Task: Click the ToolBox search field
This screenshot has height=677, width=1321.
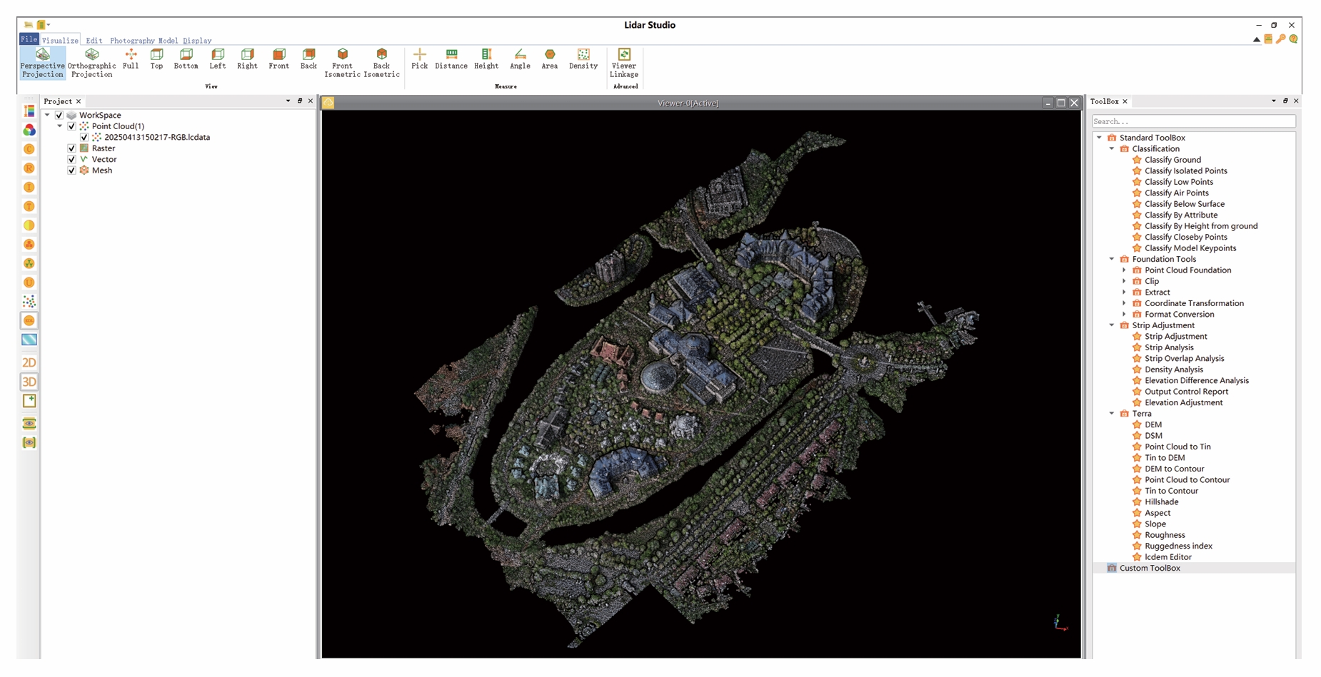Action: click(x=1193, y=121)
